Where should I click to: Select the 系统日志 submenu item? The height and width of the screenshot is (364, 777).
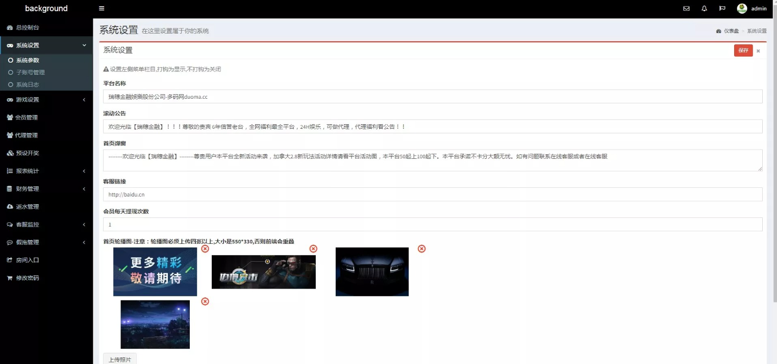coord(28,85)
